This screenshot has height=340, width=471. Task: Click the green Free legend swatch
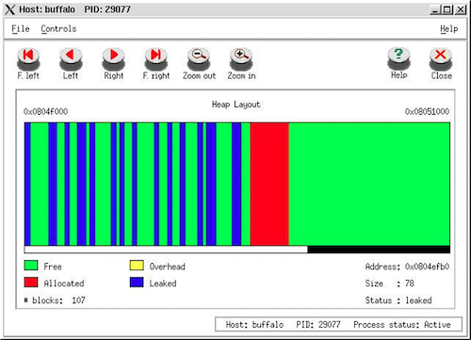31,266
